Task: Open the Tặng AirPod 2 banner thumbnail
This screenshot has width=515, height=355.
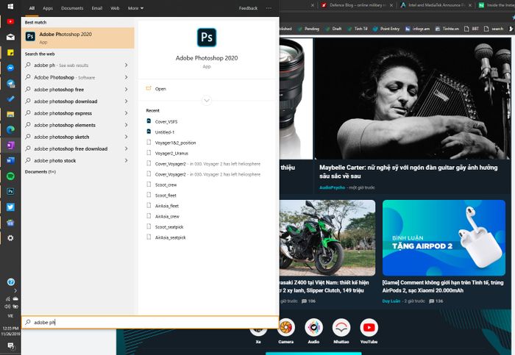Action: pos(444,238)
